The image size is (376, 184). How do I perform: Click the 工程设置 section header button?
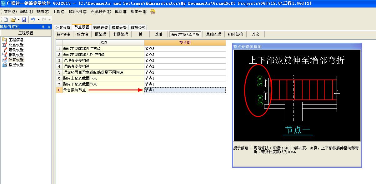click(26, 33)
